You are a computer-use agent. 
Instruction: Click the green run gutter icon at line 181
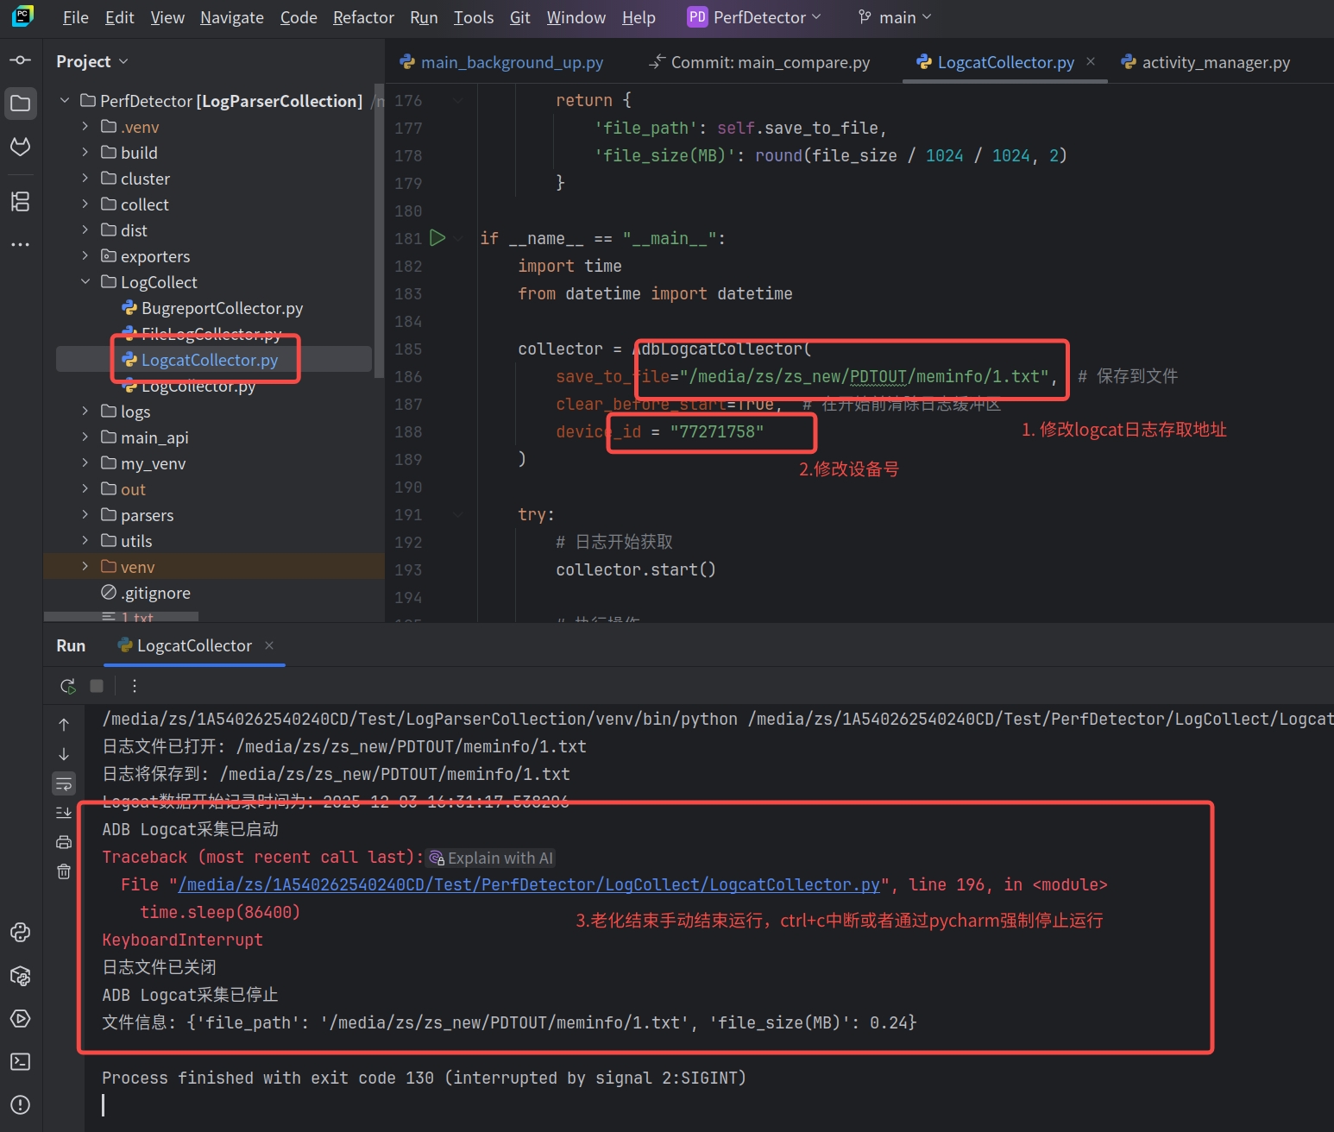click(437, 237)
